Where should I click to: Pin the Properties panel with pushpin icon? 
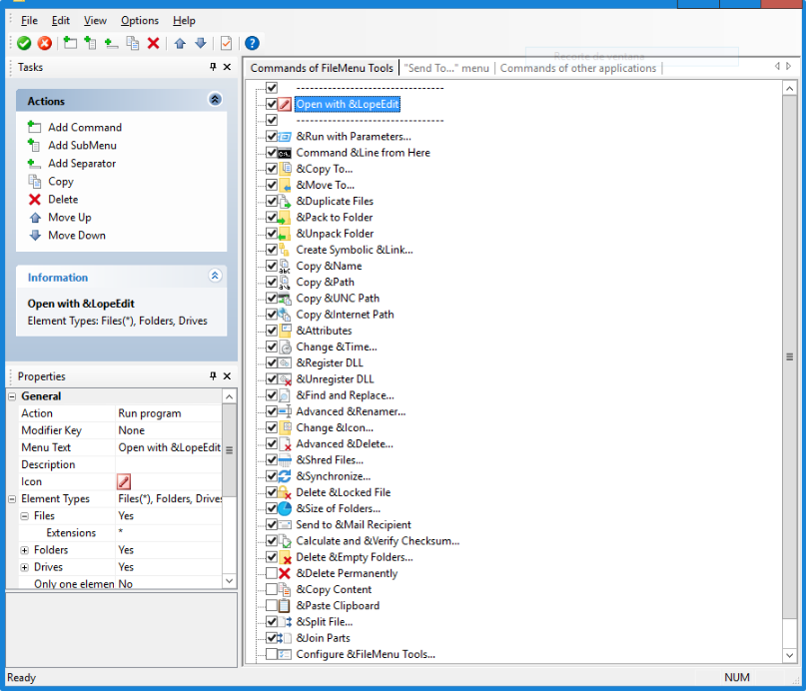213,376
